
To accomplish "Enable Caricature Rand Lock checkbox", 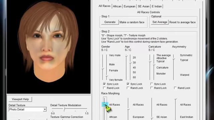I will (x=151, y=88).
